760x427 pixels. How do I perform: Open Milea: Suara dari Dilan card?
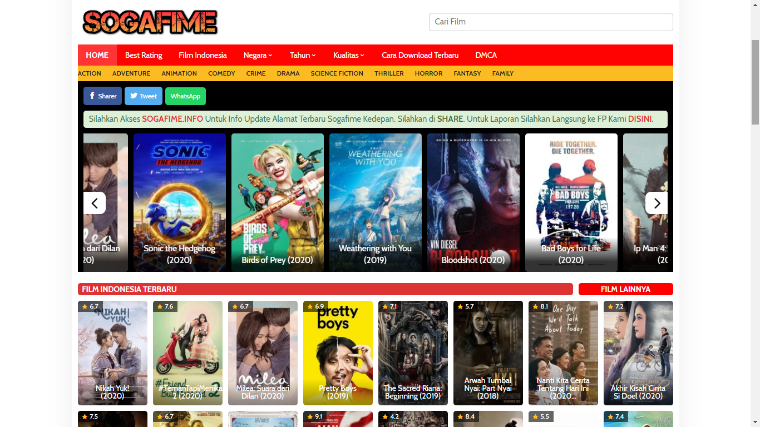click(x=263, y=353)
